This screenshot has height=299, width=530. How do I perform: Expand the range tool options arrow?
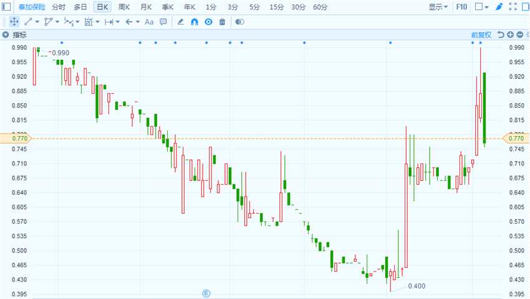pos(118,22)
